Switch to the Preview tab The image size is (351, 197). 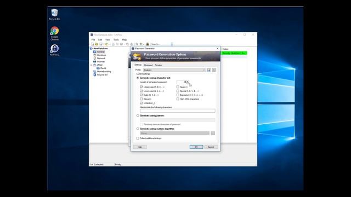pos(158,65)
